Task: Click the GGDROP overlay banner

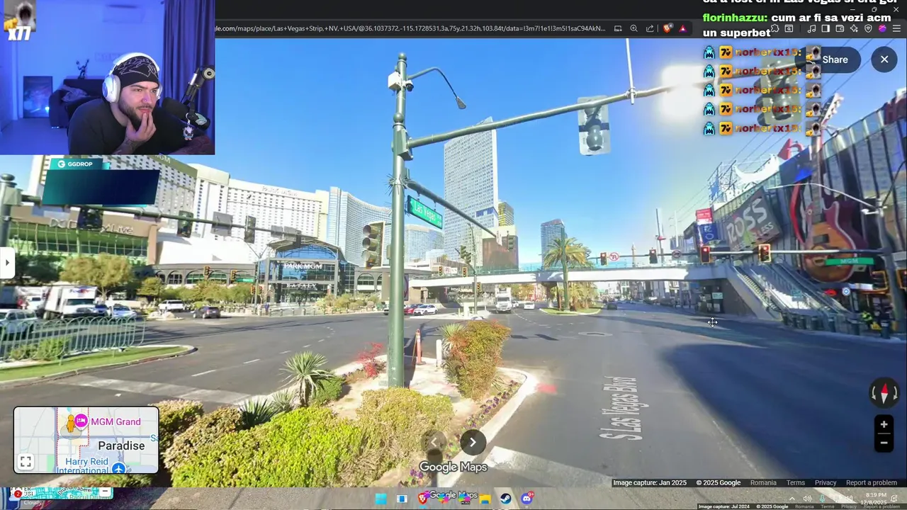Action: [101, 182]
